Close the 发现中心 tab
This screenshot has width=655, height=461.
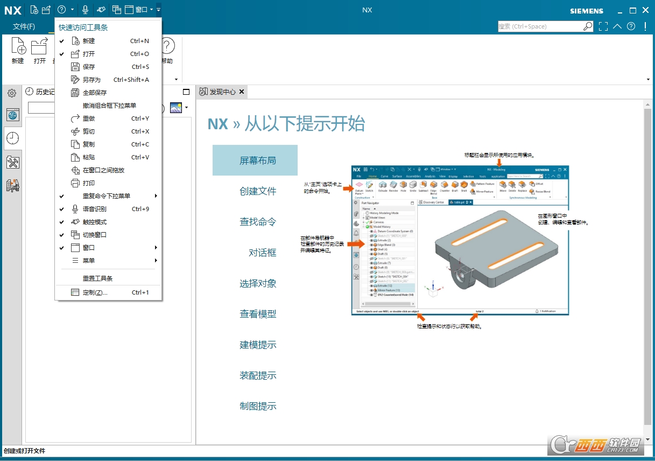tap(242, 92)
